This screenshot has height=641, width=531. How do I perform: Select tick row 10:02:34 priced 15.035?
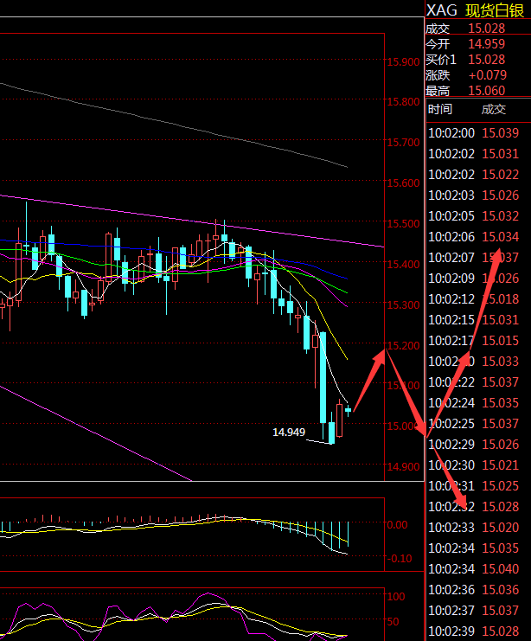473,548
